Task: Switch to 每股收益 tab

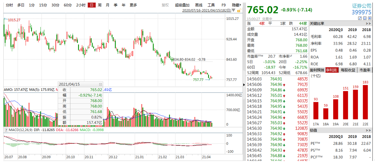Action: 348,70
